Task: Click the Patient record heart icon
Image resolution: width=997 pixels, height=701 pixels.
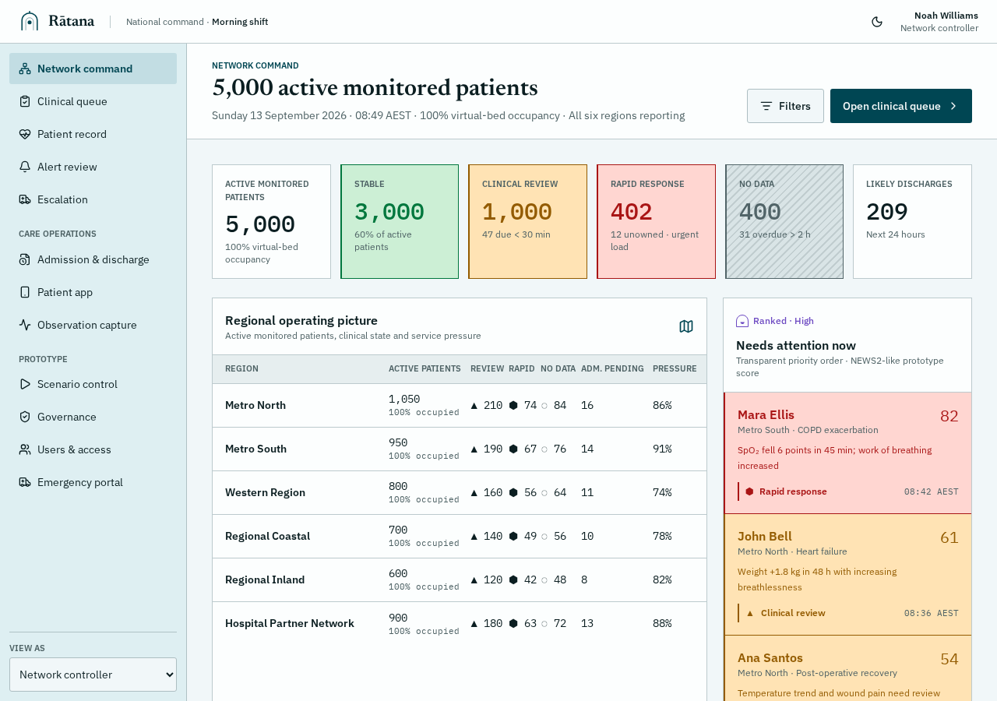Action: pyautogui.click(x=25, y=134)
